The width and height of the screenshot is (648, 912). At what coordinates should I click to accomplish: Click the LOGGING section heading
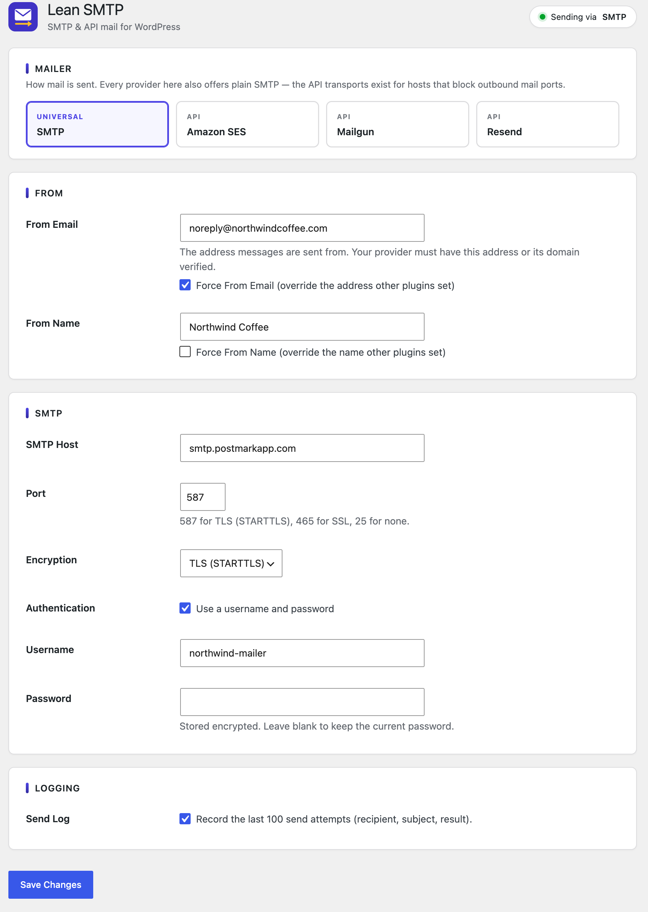tap(58, 788)
